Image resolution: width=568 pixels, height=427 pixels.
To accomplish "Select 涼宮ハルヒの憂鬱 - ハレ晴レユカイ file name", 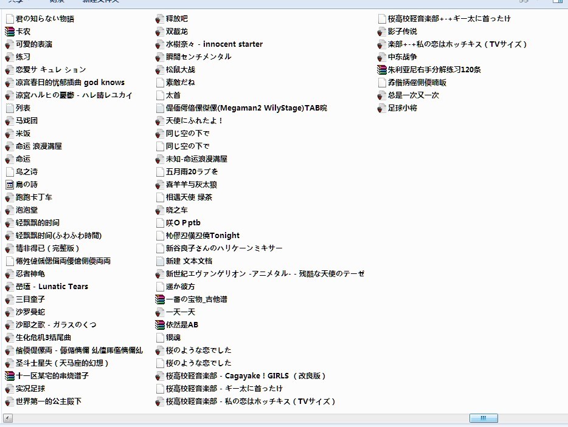I will (74, 95).
